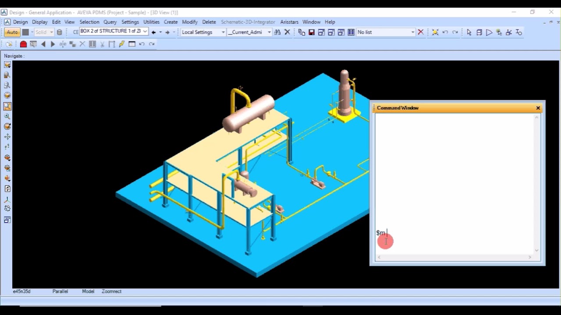Toggle the Auto button
The height and width of the screenshot is (315, 561).
(12, 32)
